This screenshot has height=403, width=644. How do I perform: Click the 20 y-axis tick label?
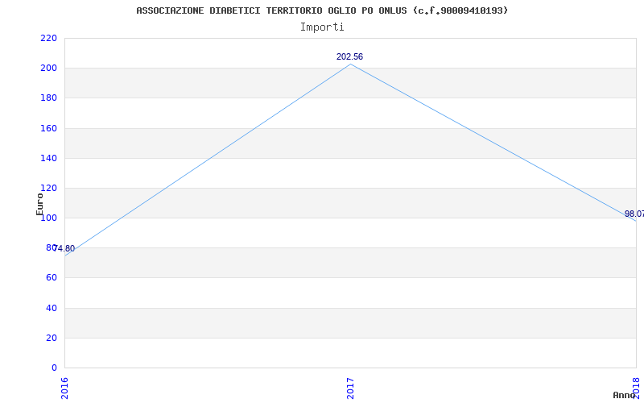[52, 338]
